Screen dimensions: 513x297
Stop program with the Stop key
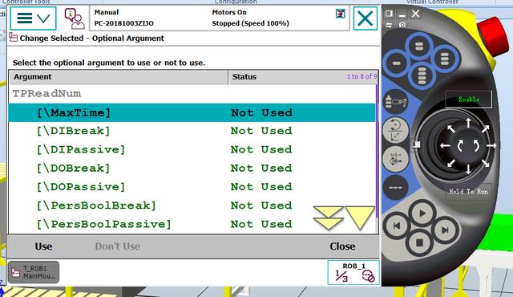[420, 242]
